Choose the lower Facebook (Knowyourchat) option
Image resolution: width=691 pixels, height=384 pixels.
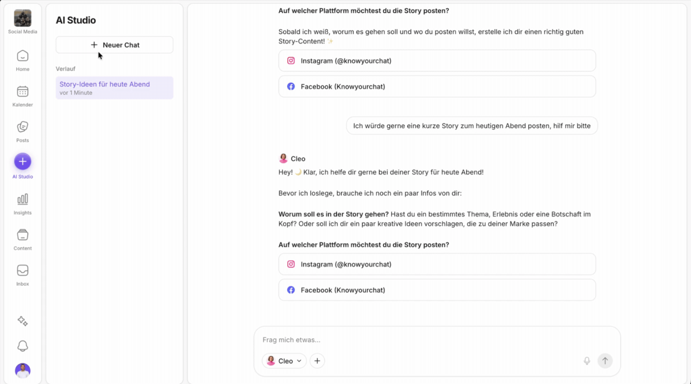[437, 290]
